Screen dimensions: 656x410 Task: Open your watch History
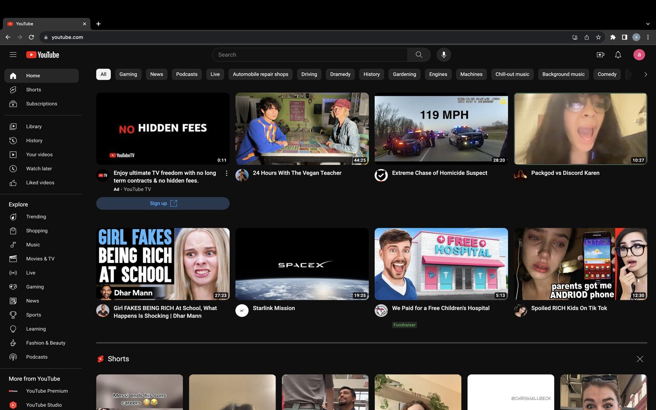pyautogui.click(x=34, y=140)
